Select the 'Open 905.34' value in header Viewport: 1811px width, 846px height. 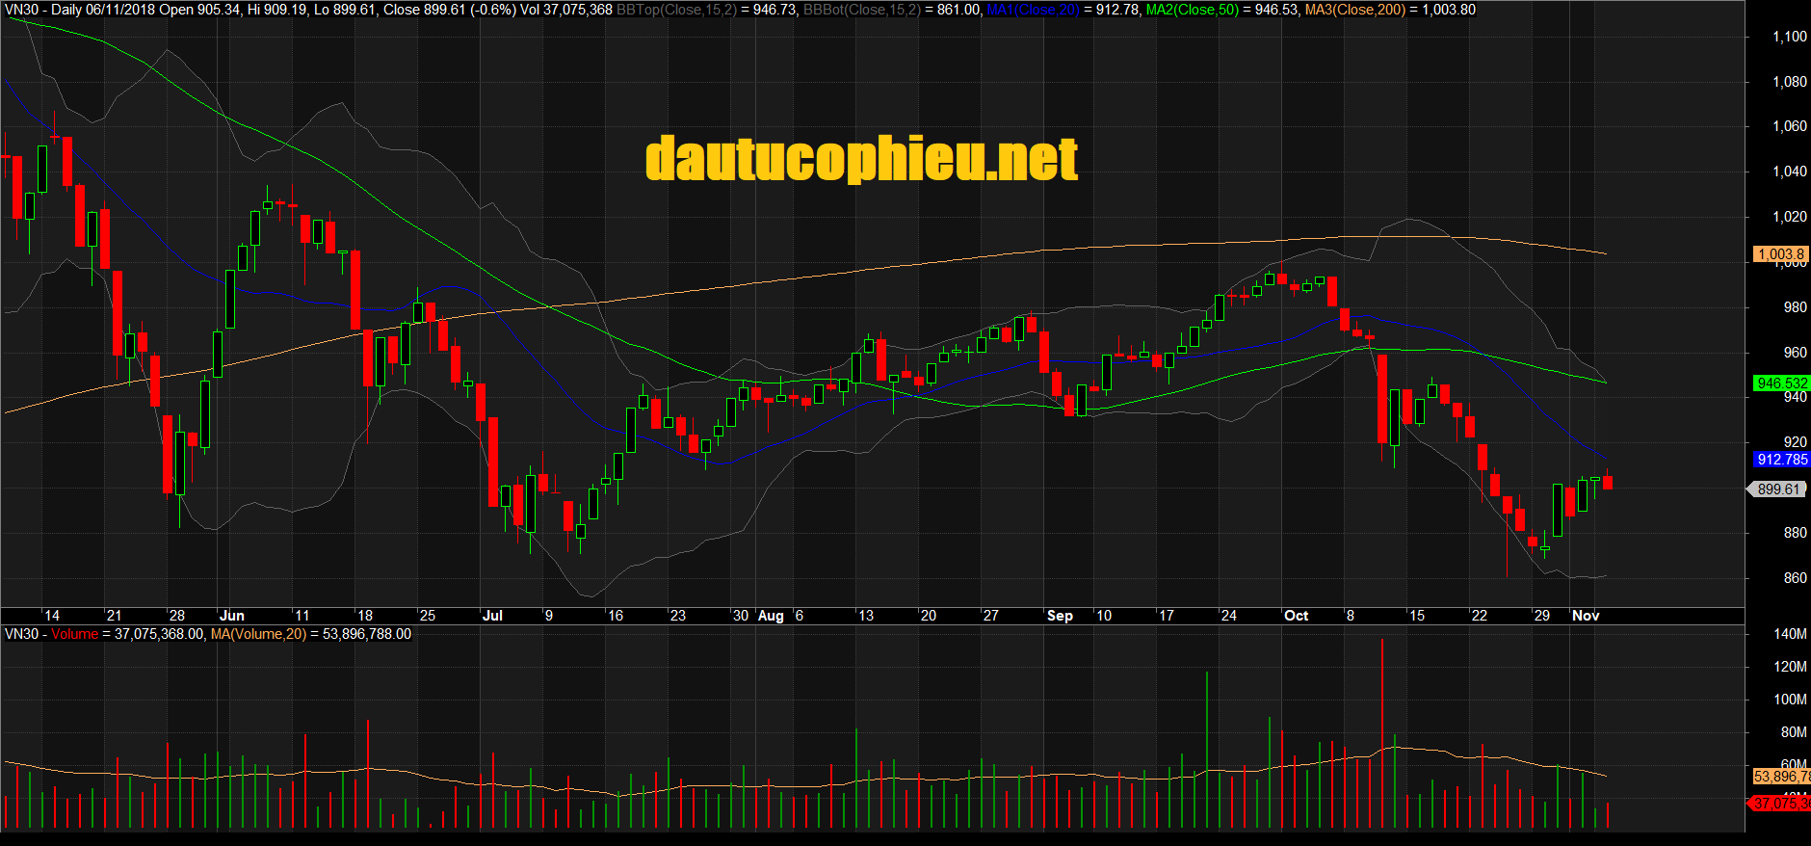click(x=199, y=10)
